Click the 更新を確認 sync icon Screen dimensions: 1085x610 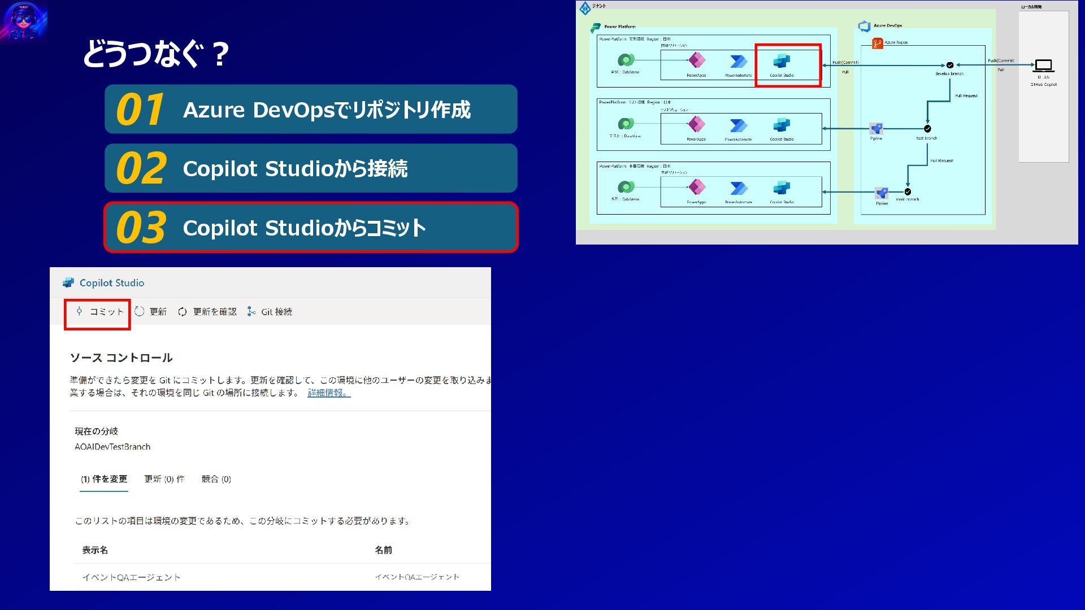coord(183,312)
